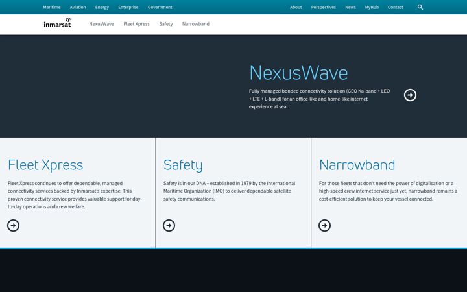
Task: Click the arrow icon under Narrowband
Action: (x=325, y=226)
